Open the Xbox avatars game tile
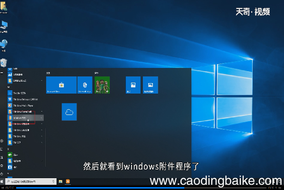The width and height of the screenshot is (284, 190). coord(102,85)
